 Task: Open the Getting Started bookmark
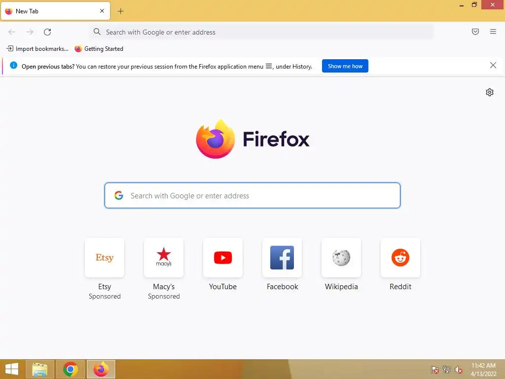click(x=99, y=49)
